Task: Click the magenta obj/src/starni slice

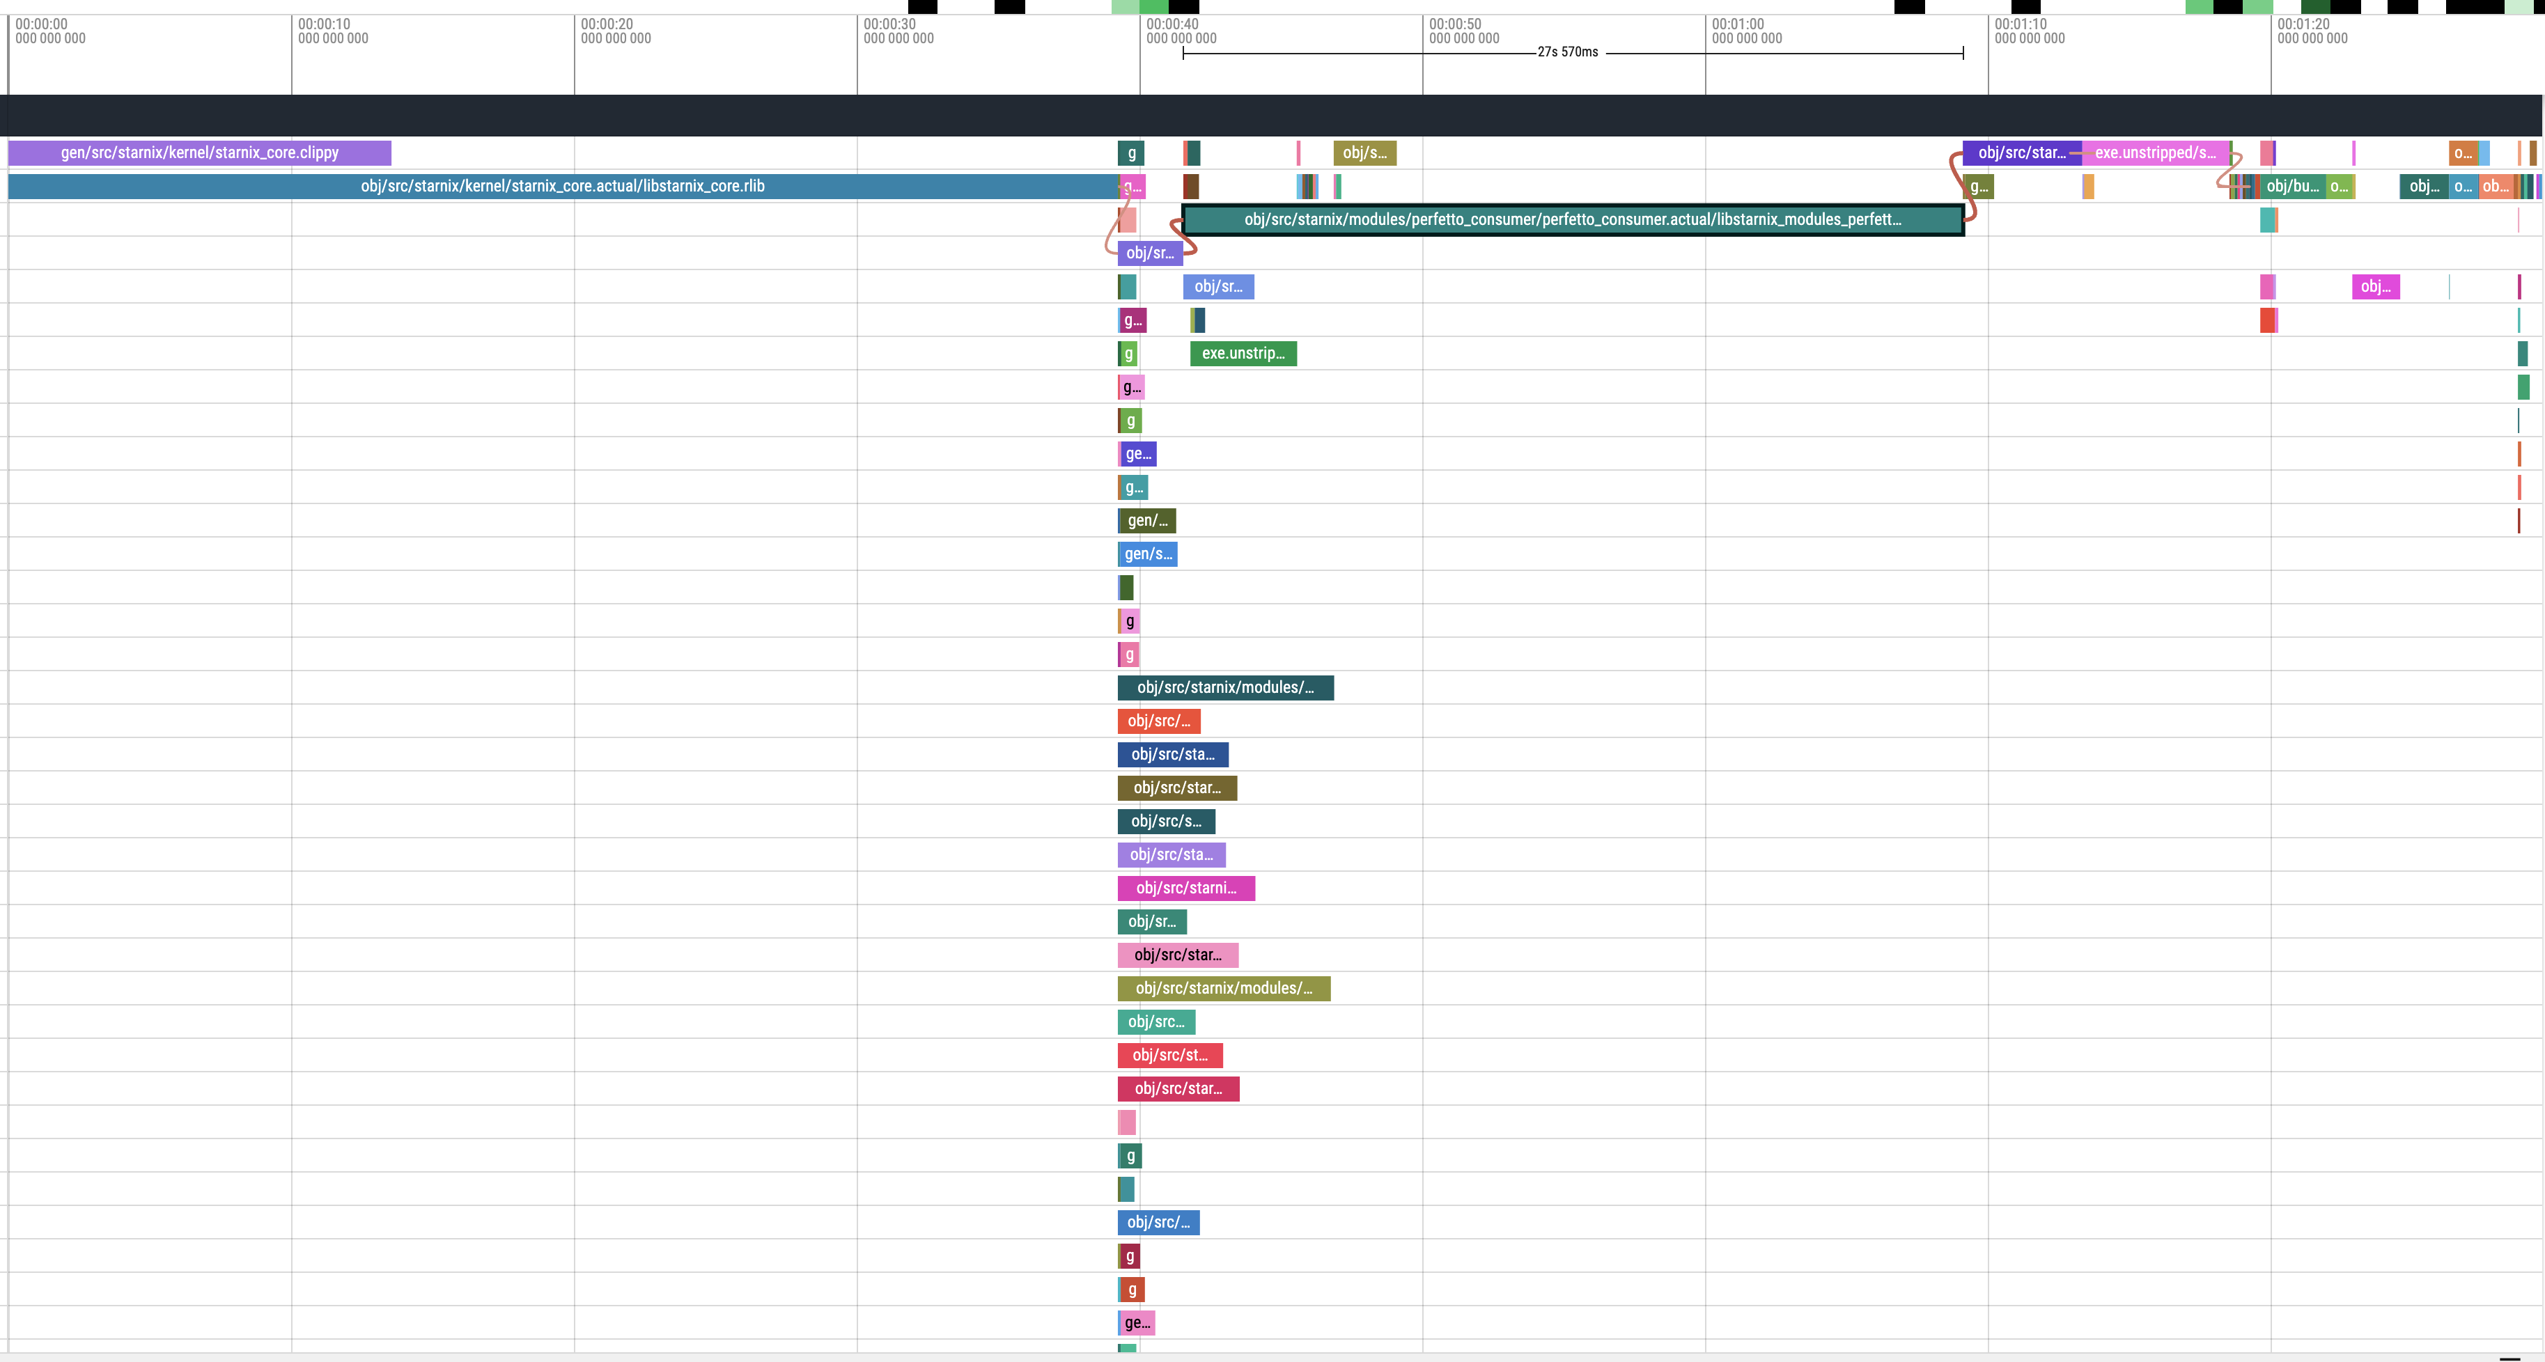Action: tap(1185, 889)
